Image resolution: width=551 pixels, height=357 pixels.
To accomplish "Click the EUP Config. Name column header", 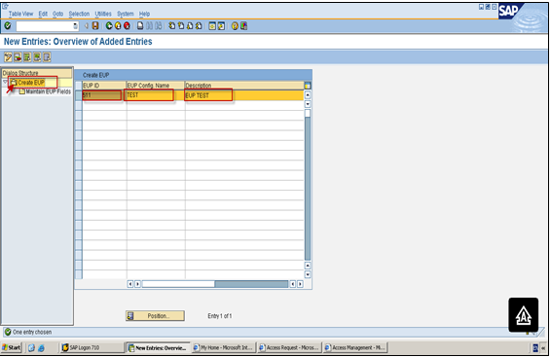I will (x=156, y=86).
